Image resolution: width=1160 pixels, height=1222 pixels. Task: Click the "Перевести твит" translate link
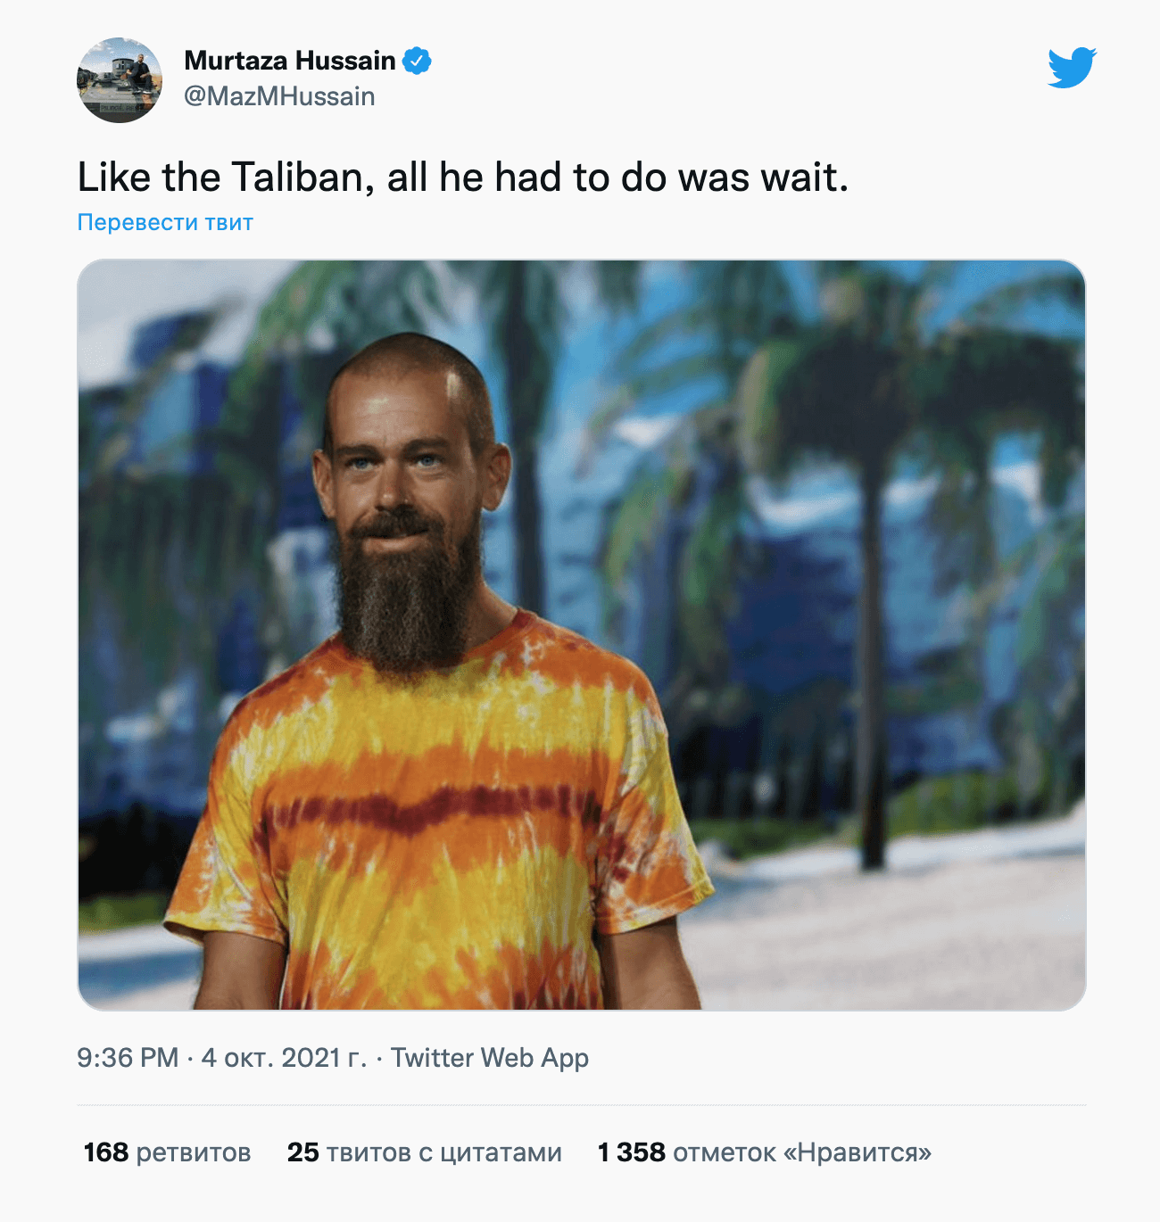[x=165, y=222]
